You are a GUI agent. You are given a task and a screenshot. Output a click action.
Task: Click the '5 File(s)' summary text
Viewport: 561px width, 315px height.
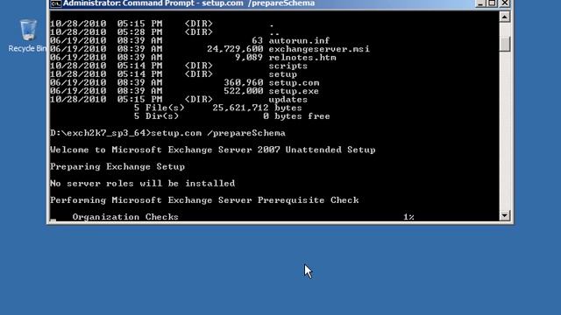coord(160,108)
